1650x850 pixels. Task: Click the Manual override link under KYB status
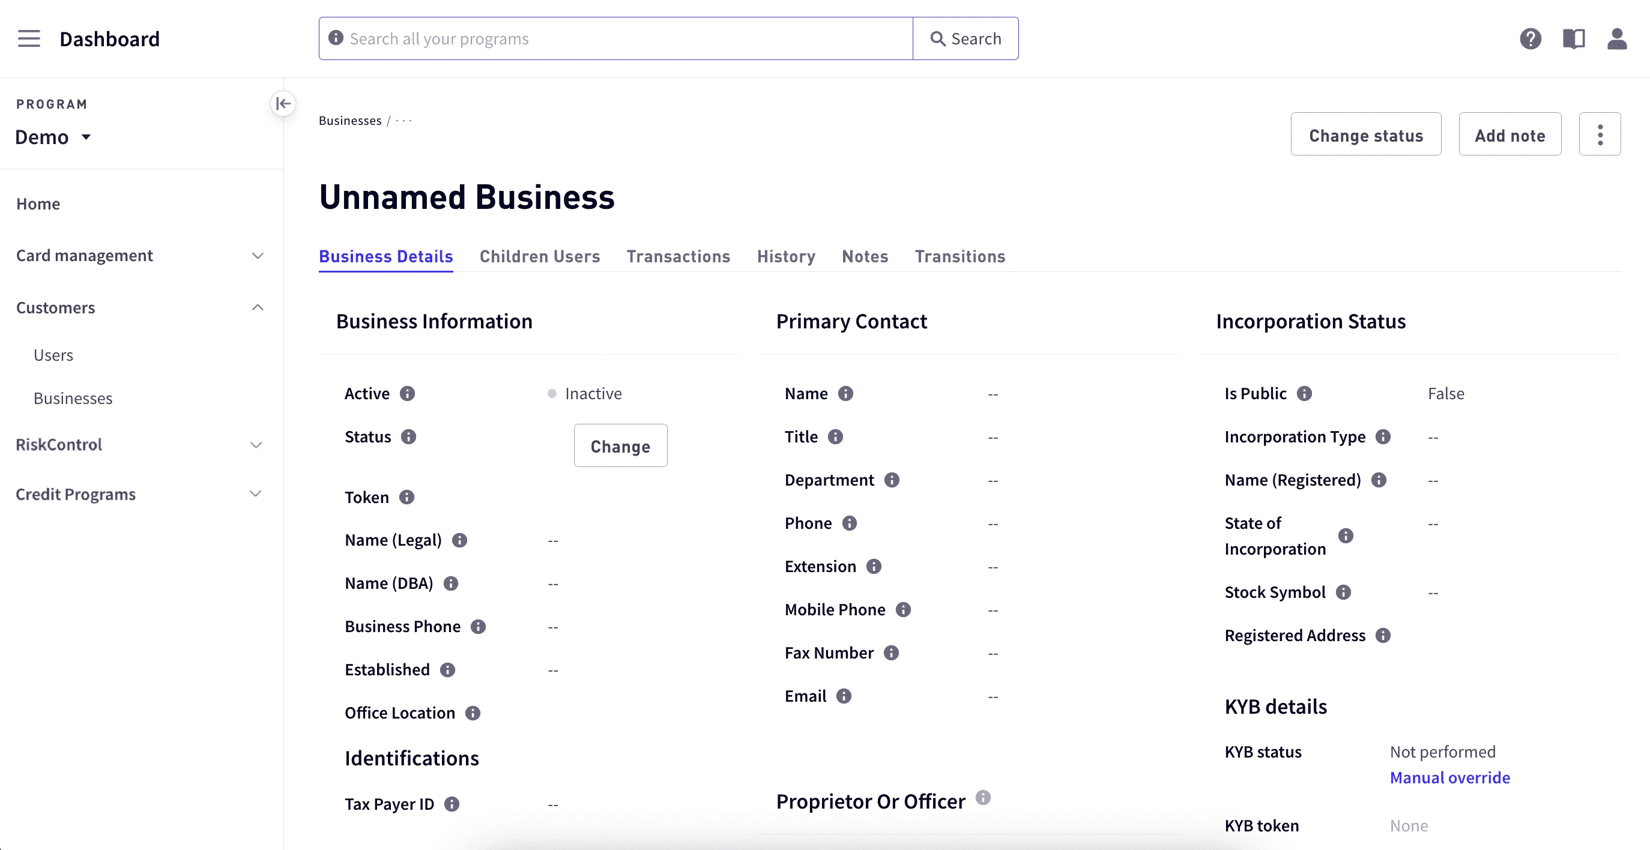1450,777
